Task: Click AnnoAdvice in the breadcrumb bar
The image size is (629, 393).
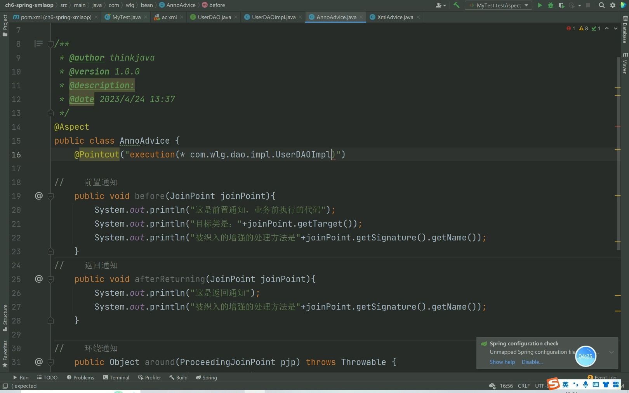Action: coord(177,5)
